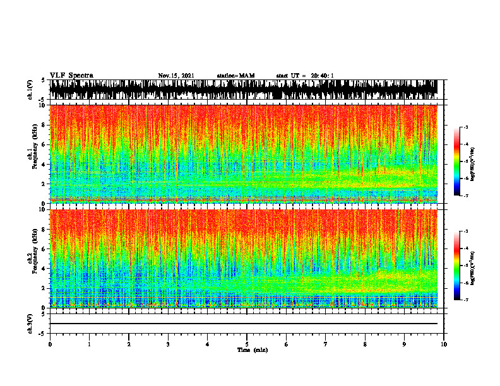This screenshot has width=500, height=386.
Task: Click the ch.2 colorbar "log(PSD)(V²/Hz)" label
Action: [473, 267]
